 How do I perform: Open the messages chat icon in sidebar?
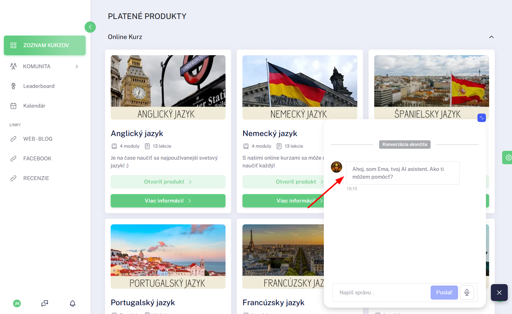pos(45,303)
